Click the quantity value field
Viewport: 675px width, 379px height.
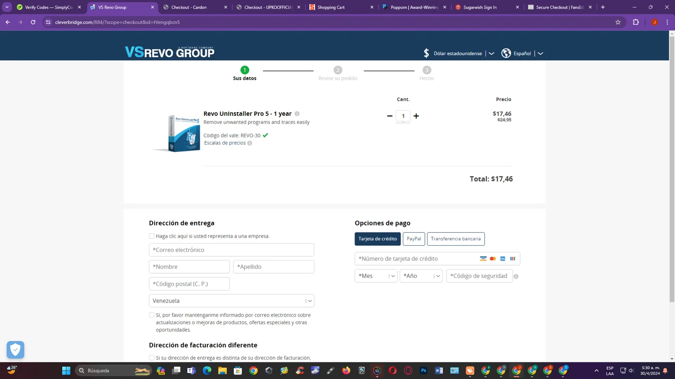(403, 116)
